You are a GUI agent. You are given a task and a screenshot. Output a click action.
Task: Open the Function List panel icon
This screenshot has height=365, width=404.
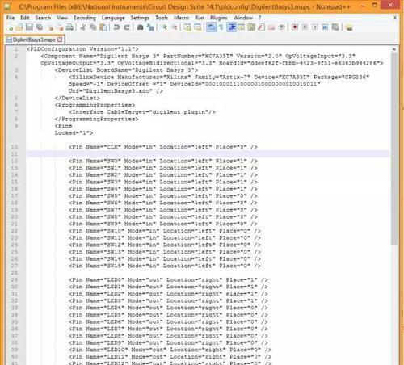tap(261, 27)
